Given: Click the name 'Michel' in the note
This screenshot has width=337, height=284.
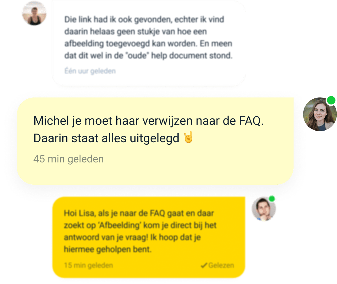Looking at the screenshot, I should click(51, 121).
